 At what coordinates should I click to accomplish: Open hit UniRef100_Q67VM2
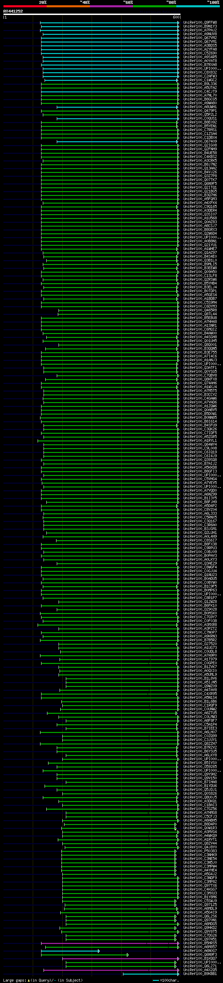[x=200, y=38]
